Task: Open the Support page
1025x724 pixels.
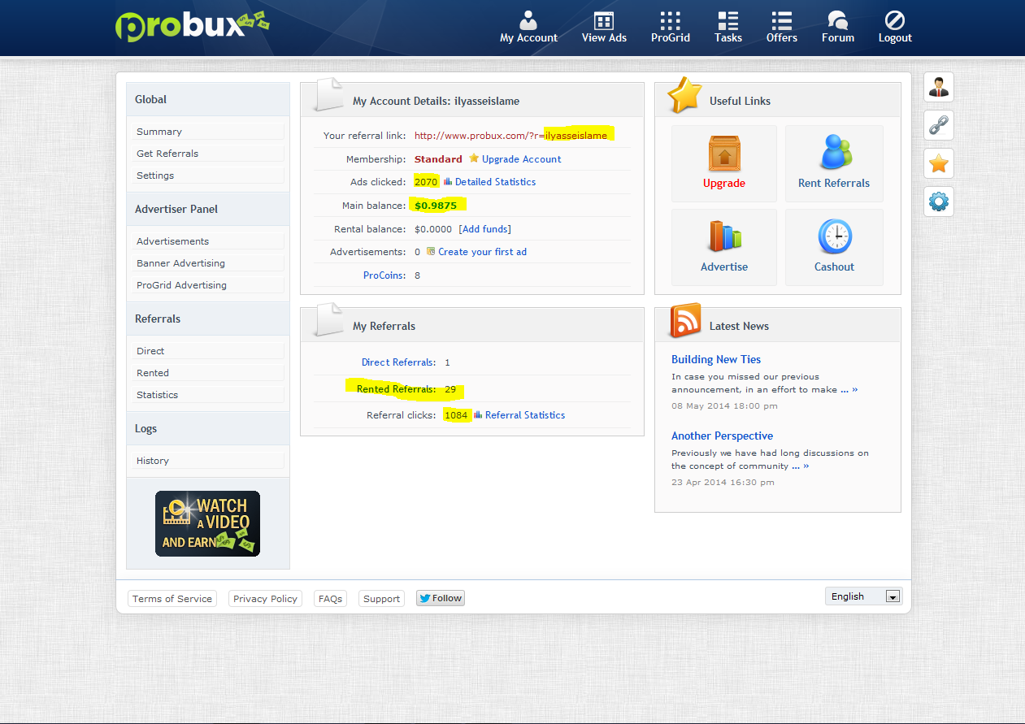Action: pyautogui.click(x=381, y=599)
